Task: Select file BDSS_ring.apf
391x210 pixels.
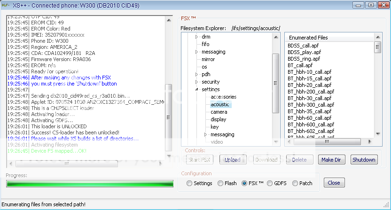Action: point(304,59)
